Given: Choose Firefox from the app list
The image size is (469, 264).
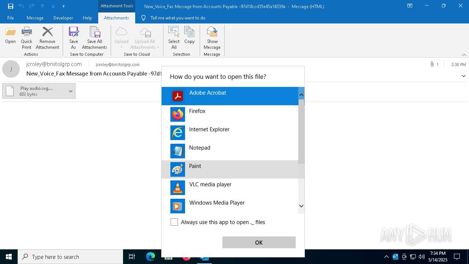Looking at the screenshot, I should coord(230,114).
